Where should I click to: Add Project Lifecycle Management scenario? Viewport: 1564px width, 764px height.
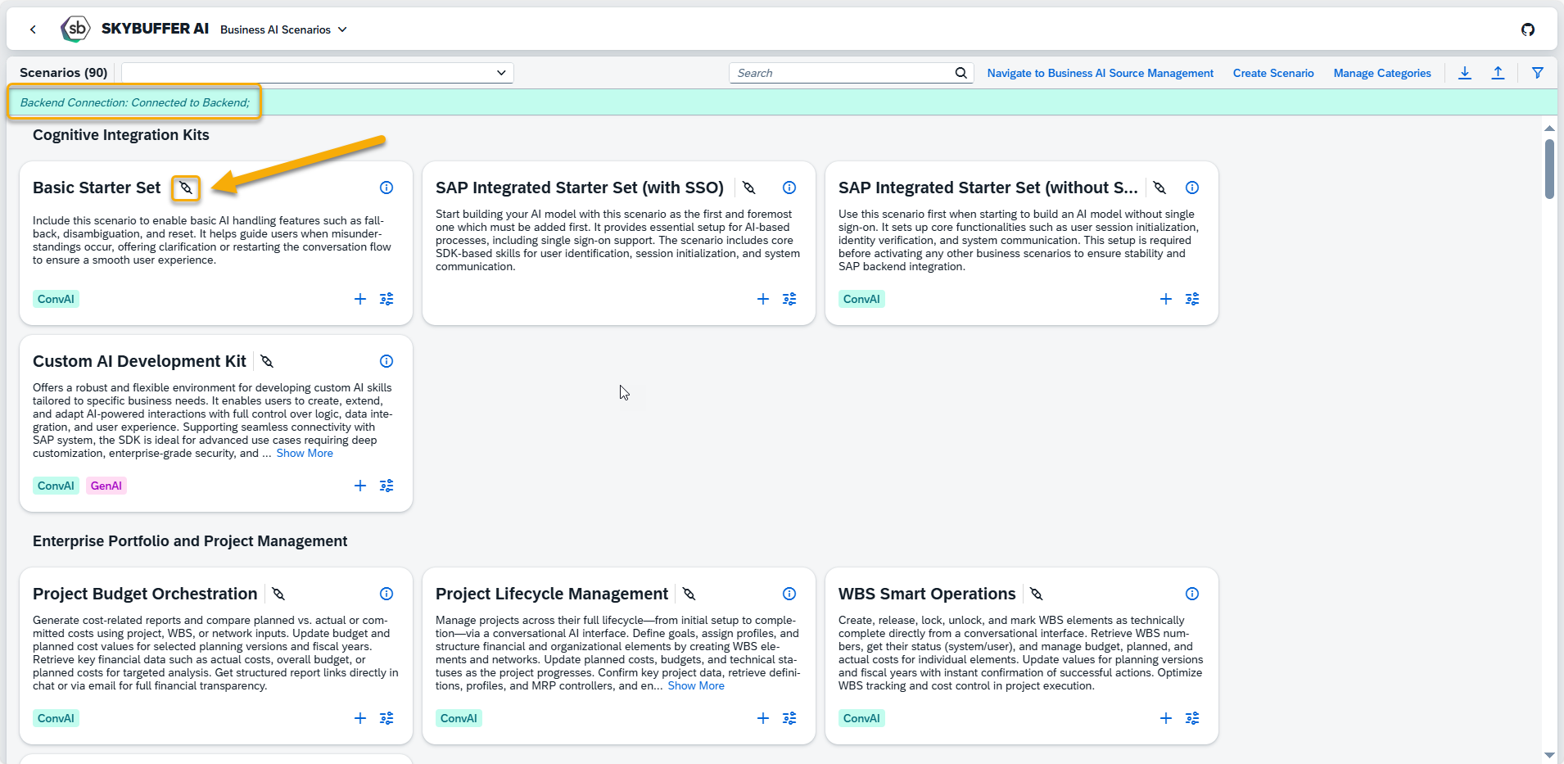tap(763, 718)
